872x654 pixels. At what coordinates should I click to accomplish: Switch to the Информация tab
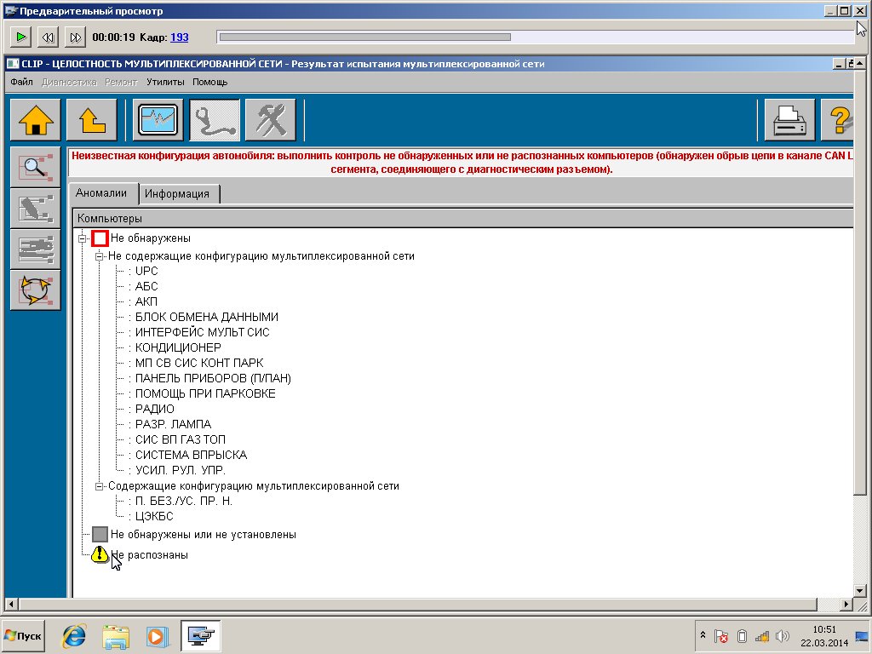coord(177,194)
